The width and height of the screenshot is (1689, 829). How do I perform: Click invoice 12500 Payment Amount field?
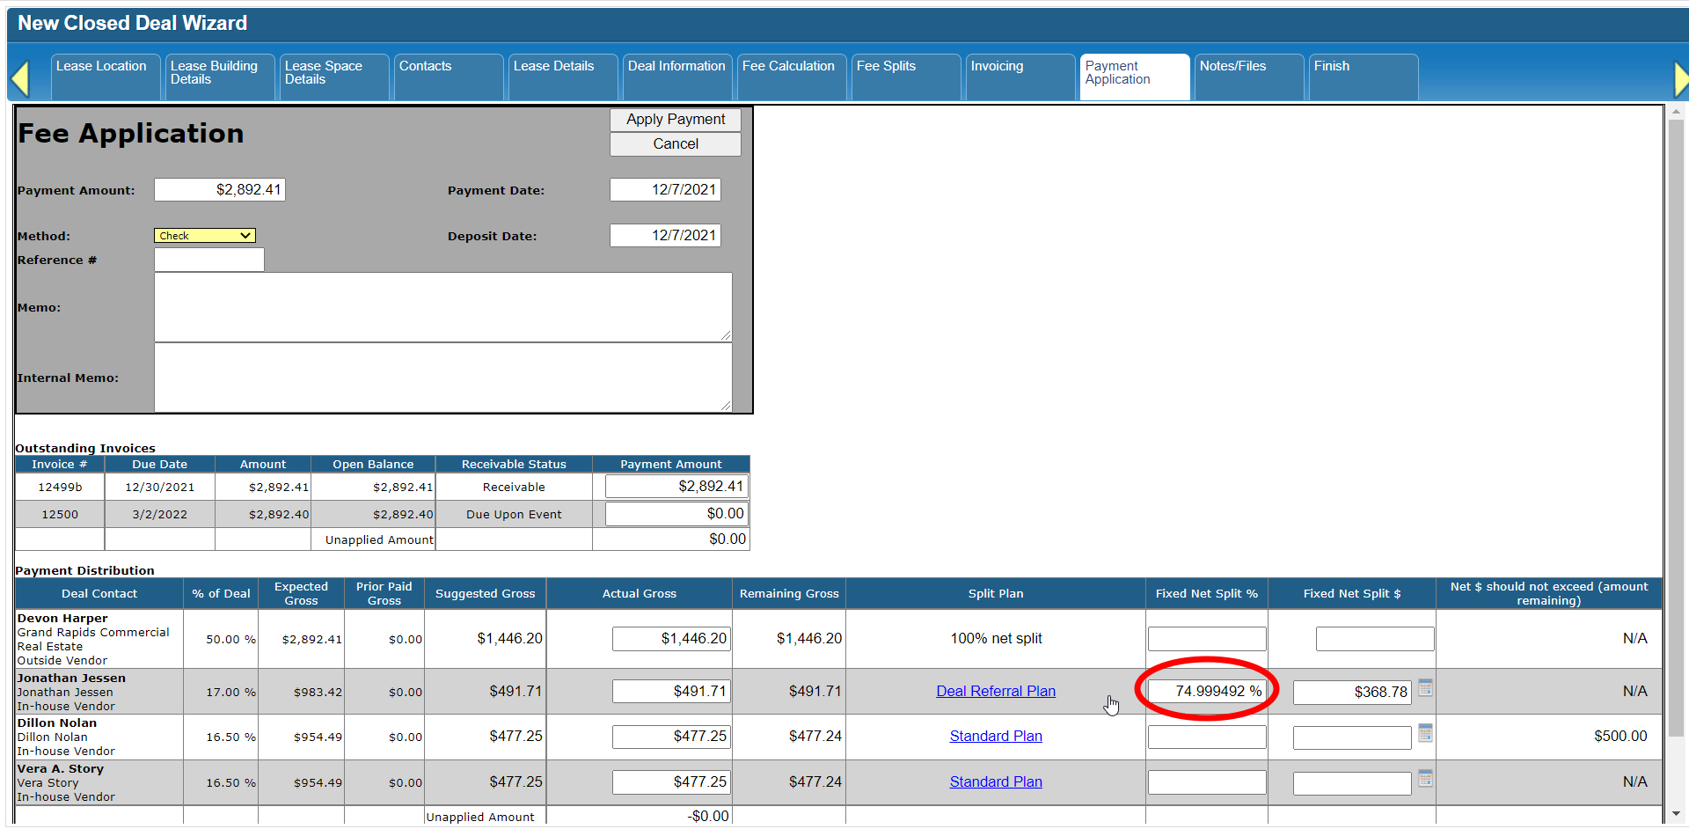click(676, 514)
